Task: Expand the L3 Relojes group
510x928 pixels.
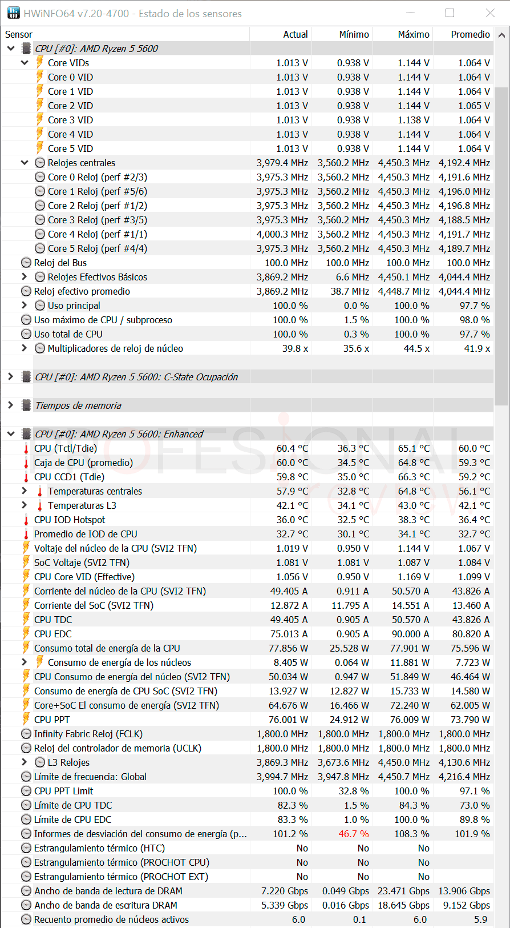Action: [25, 762]
